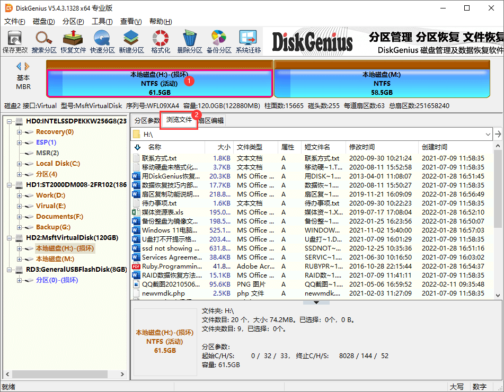Select the file 待办事项.txt
The image size is (504, 392).
tap(159, 203)
